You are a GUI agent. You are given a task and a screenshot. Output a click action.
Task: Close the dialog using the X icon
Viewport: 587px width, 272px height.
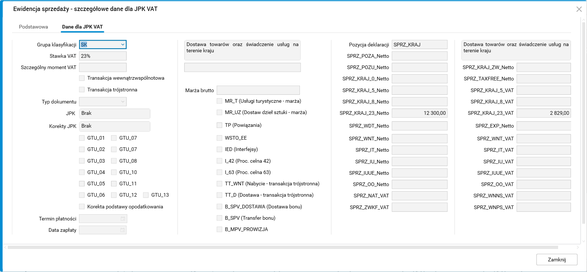[579, 9]
